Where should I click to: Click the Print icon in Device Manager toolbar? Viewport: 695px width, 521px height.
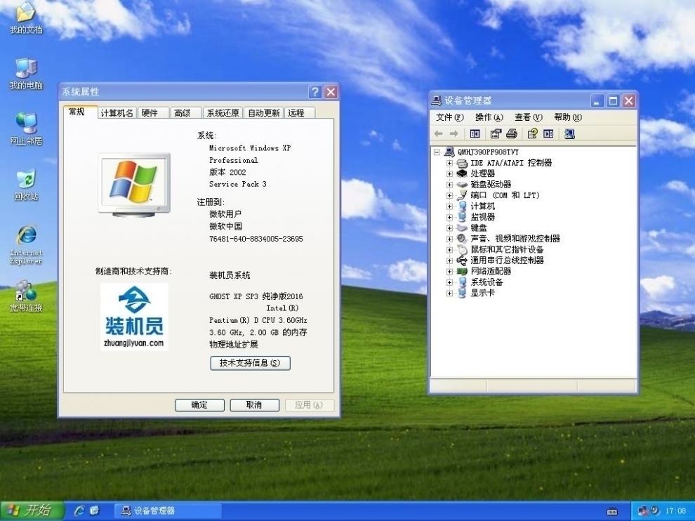click(x=512, y=133)
